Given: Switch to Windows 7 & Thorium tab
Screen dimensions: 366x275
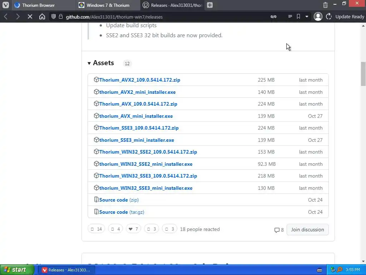Looking at the screenshot, I should (108, 5).
